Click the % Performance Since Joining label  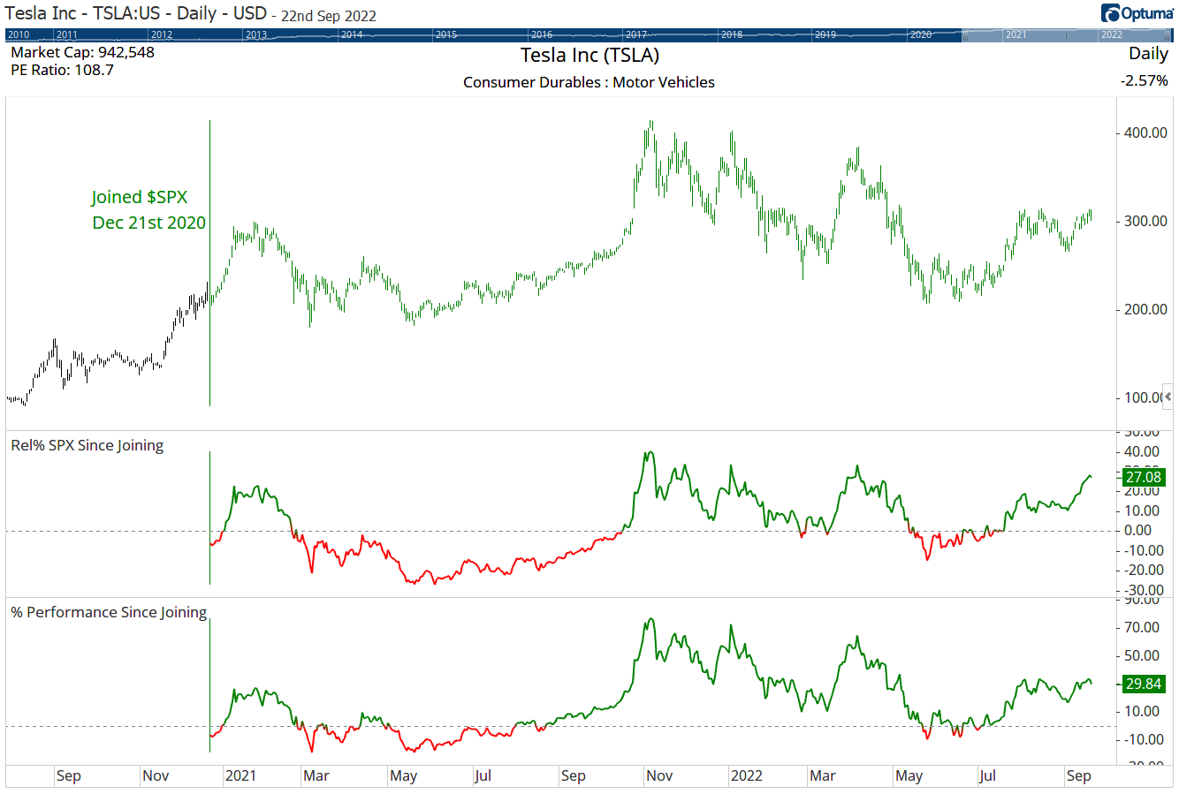tap(109, 612)
